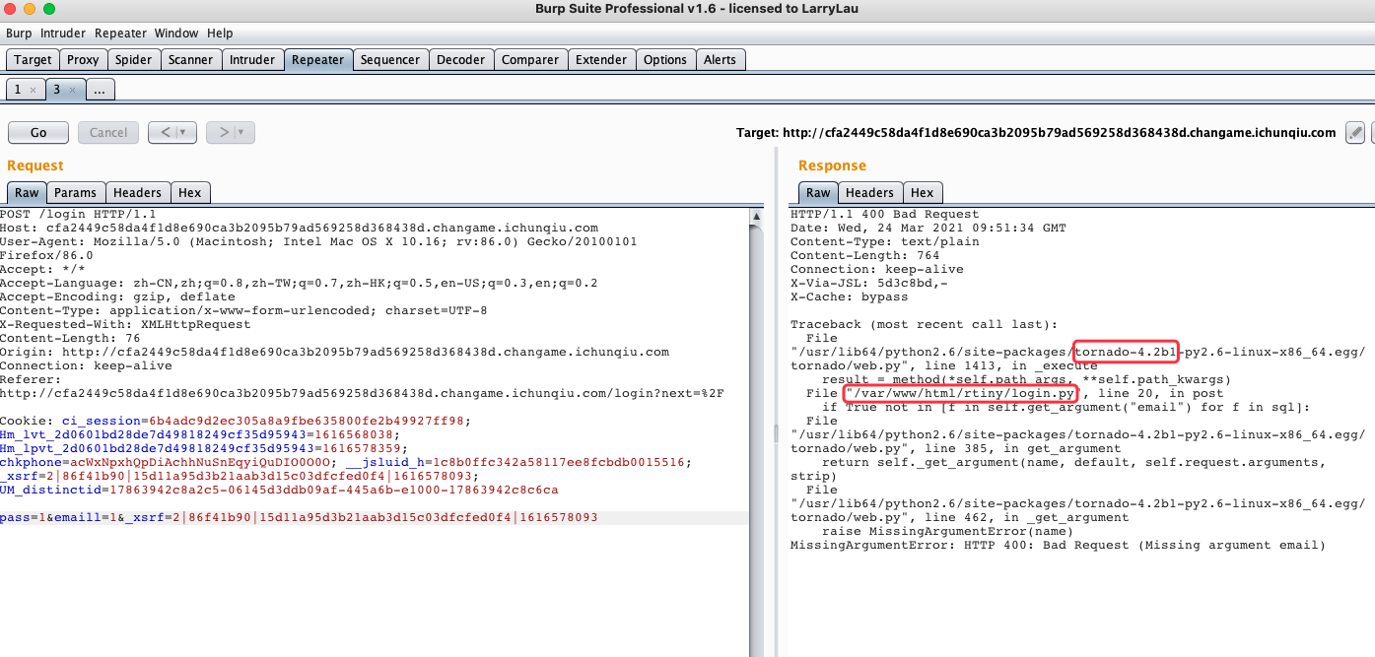Send the request with Go button

coord(38,132)
